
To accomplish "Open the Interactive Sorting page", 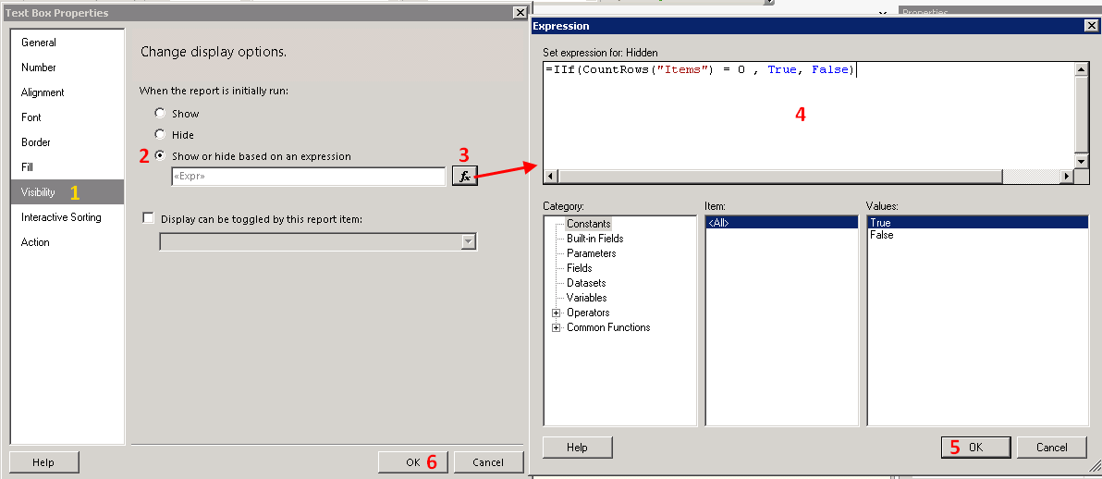I will click(67, 217).
